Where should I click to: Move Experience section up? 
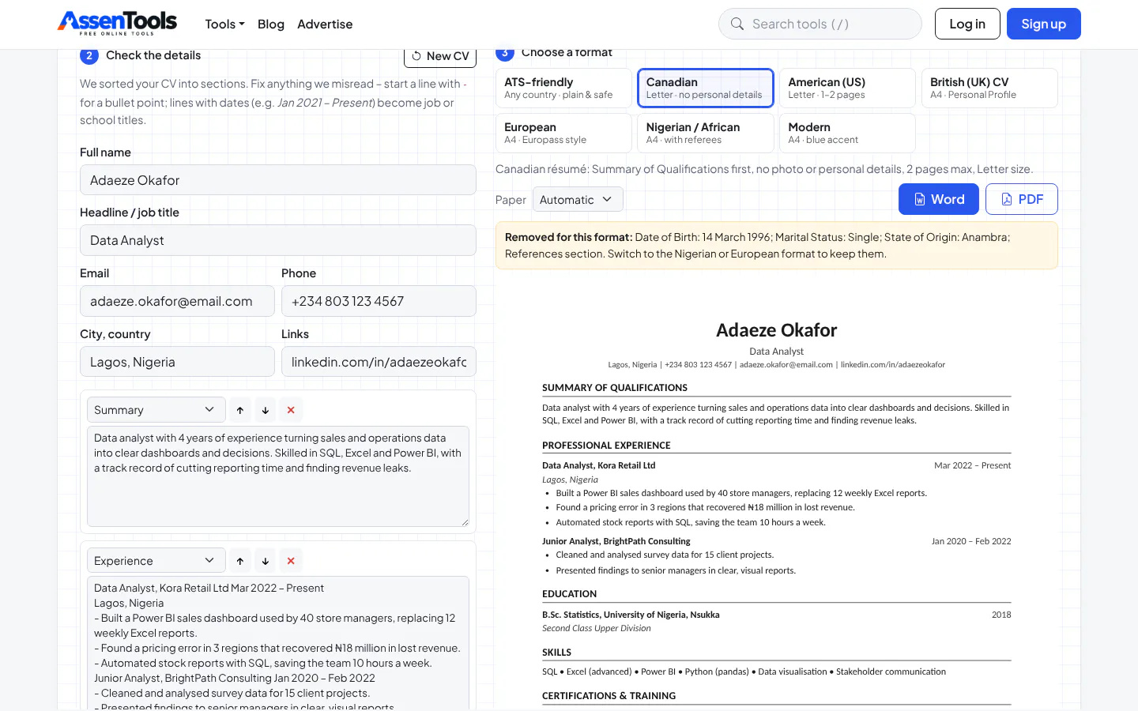click(x=240, y=561)
